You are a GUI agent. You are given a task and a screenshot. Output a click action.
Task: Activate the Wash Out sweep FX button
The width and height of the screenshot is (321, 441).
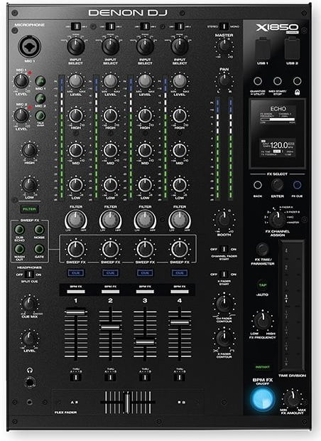pos(20,249)
